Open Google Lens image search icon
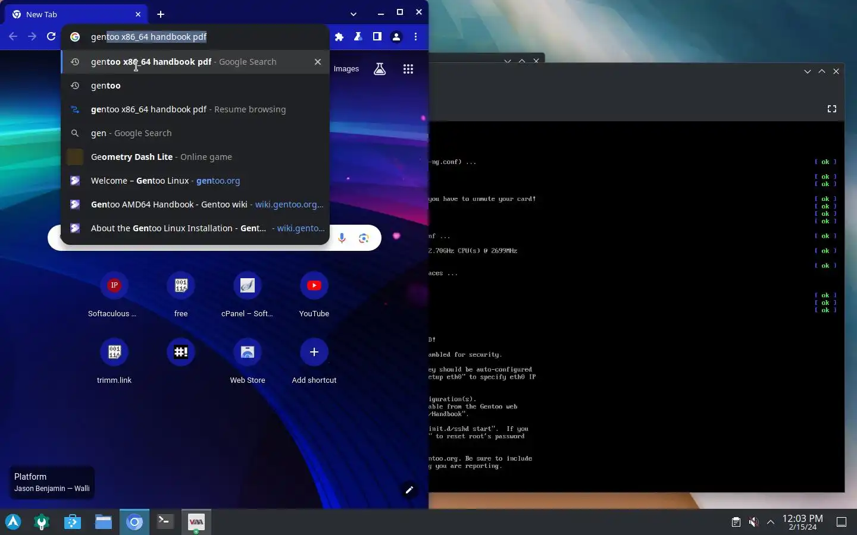The image size is (857, 535). [364, 238]
